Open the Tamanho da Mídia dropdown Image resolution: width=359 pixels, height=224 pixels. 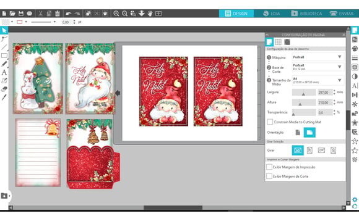coord(318,80)
